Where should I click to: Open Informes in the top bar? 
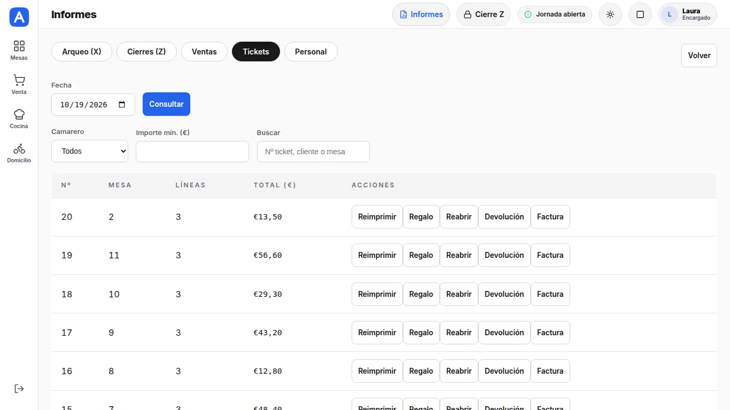coord(421,14)
